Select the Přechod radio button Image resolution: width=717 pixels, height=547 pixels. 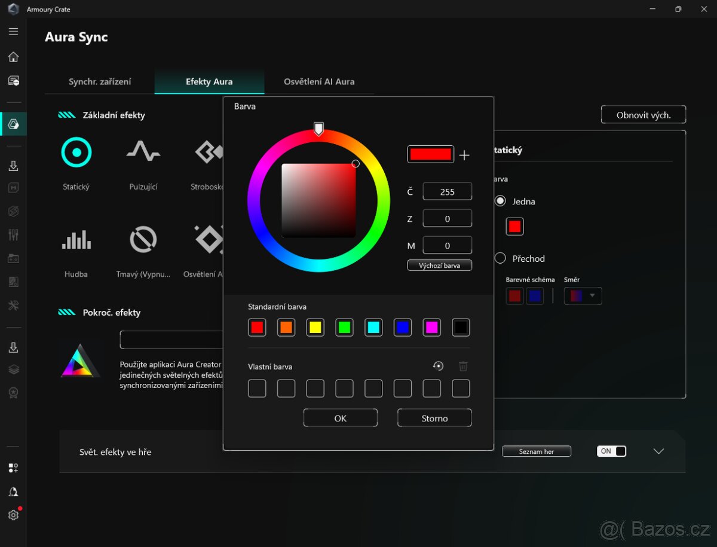[x=500, y=258]
